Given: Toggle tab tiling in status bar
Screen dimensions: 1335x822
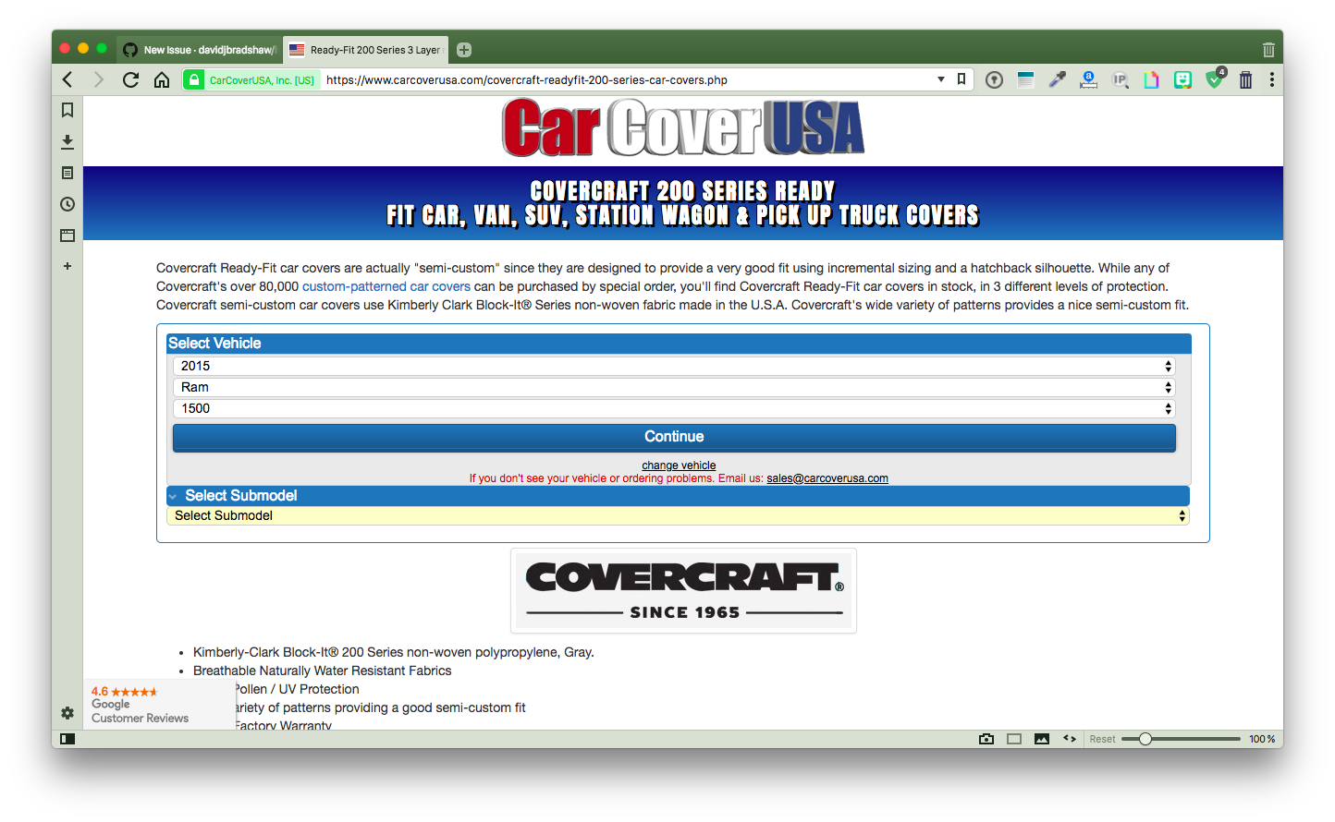Looking at the screenshot, I should pos(1014,739).
